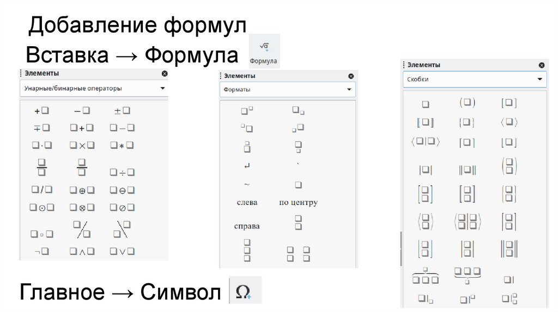558x312 pixels.
Task: Choose the angle brackets template
Action: coord(508,122)
